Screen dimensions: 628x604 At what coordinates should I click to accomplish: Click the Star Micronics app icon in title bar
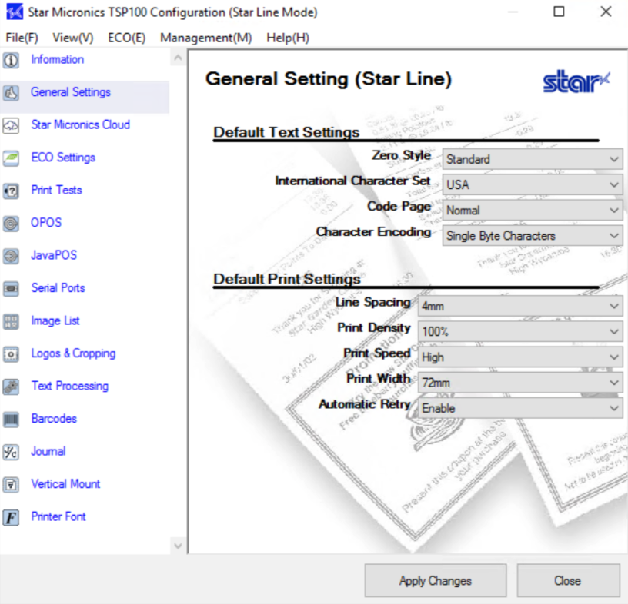(x=15, y=12)
